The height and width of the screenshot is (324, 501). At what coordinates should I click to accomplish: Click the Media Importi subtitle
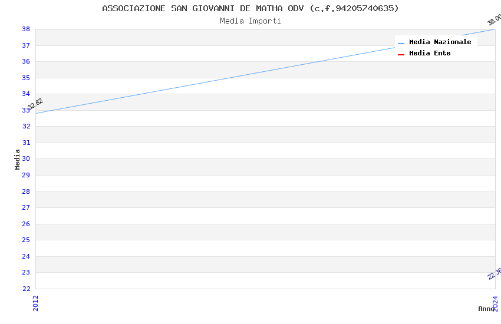coord(250,21)
